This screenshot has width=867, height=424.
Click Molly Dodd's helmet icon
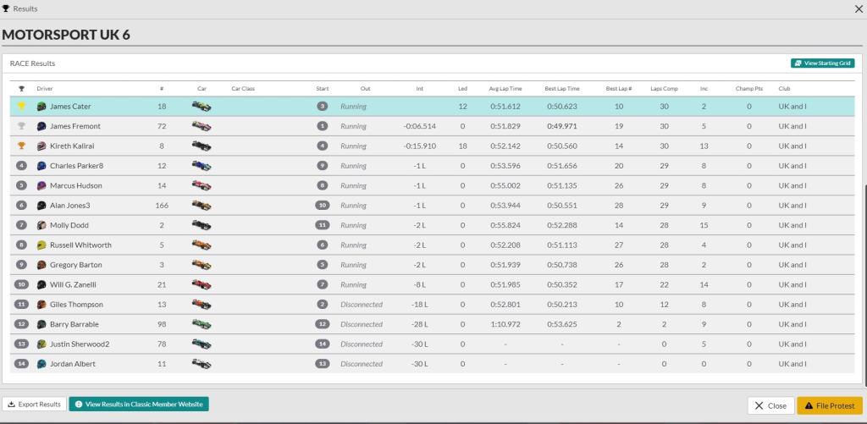pyautogui.click(x=41, y=226)
